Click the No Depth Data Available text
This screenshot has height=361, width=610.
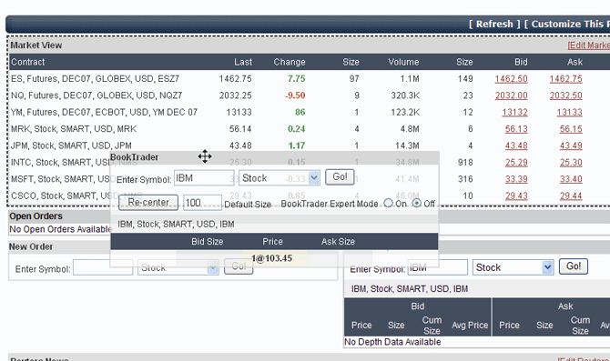(x=392, y=342)
